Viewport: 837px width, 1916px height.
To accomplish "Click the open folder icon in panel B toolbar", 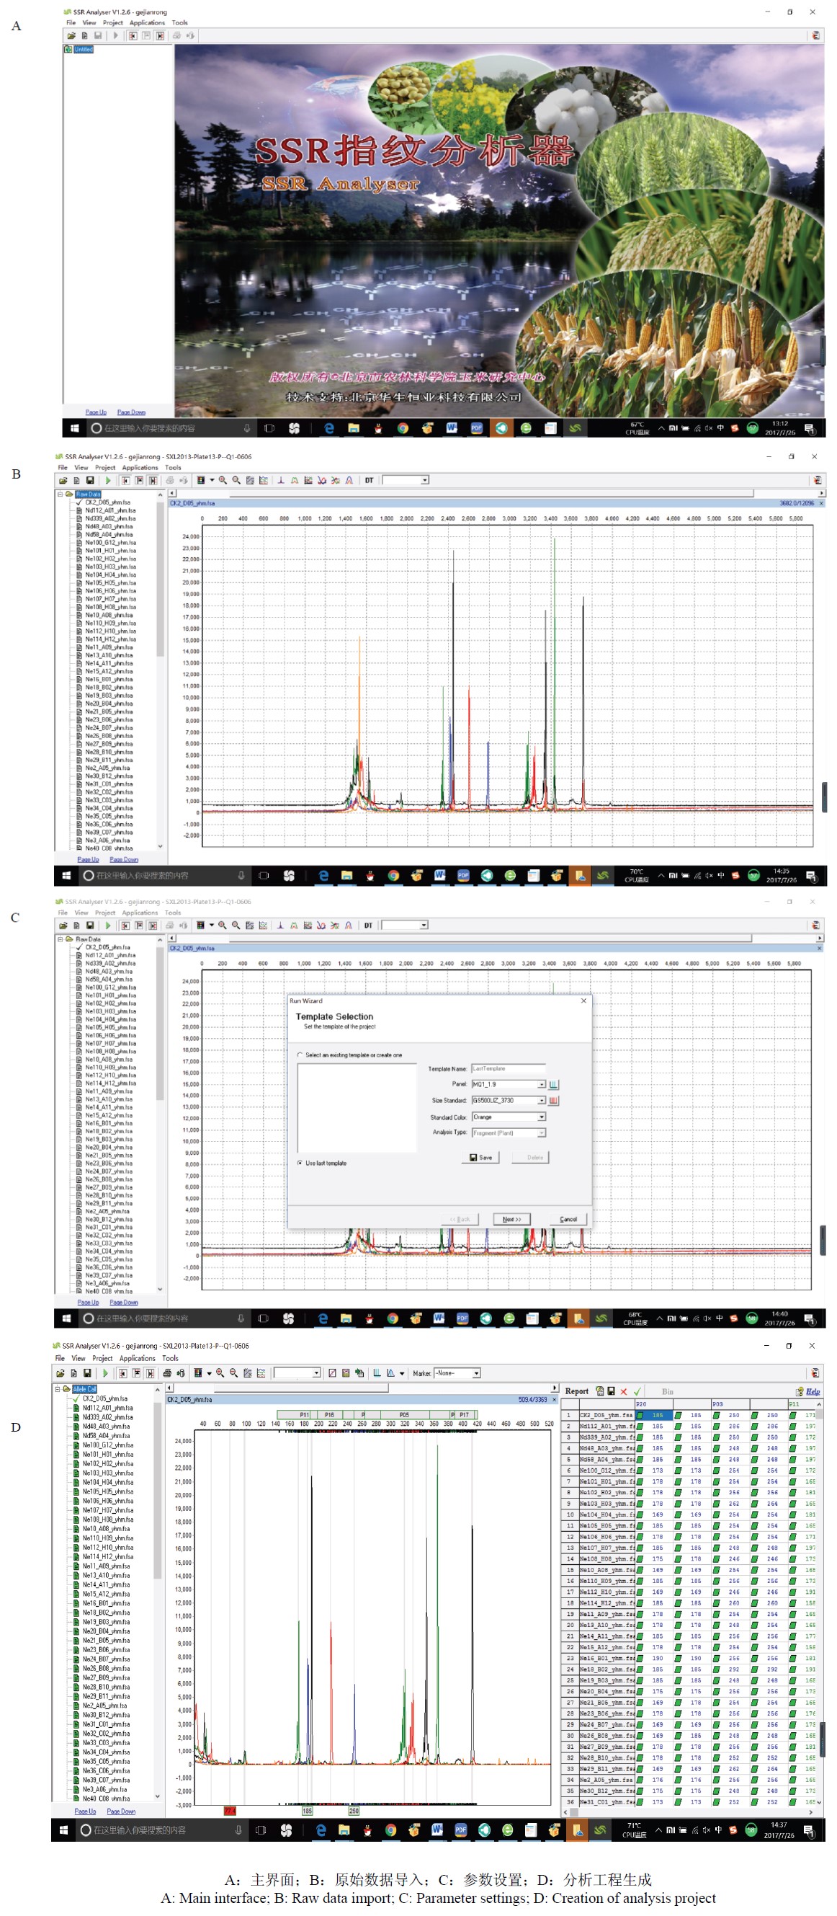I will pos(64,481).
